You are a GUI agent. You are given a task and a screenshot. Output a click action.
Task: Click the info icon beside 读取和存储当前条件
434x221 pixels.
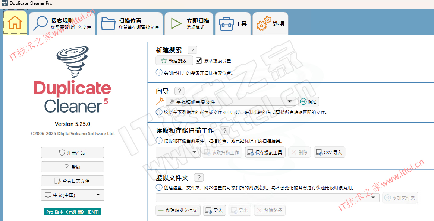click(159, 140)
